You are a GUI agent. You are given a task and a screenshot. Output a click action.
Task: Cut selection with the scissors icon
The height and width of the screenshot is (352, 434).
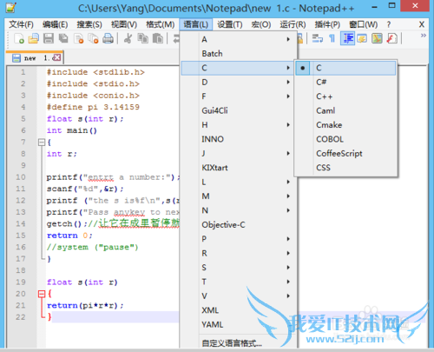(128, 38)
